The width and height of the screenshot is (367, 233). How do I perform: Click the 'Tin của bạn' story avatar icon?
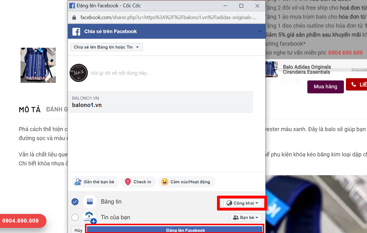coord(90,217)
